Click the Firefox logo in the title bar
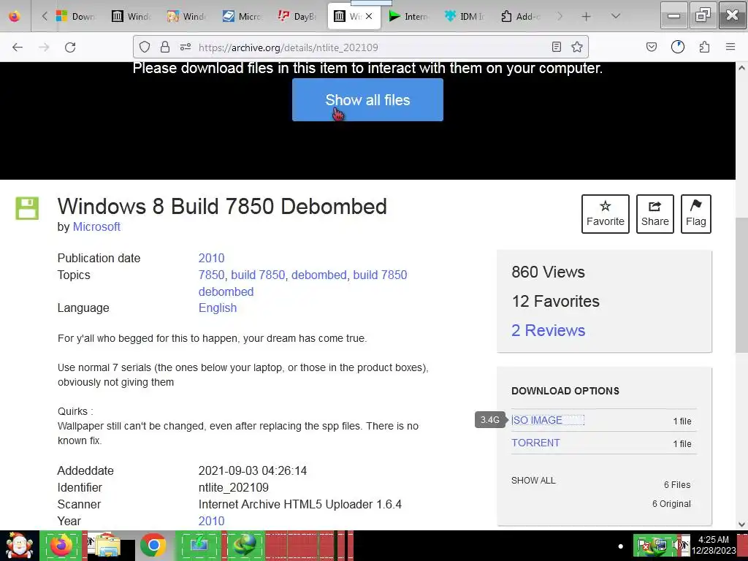748x561 pixels. 15,16
